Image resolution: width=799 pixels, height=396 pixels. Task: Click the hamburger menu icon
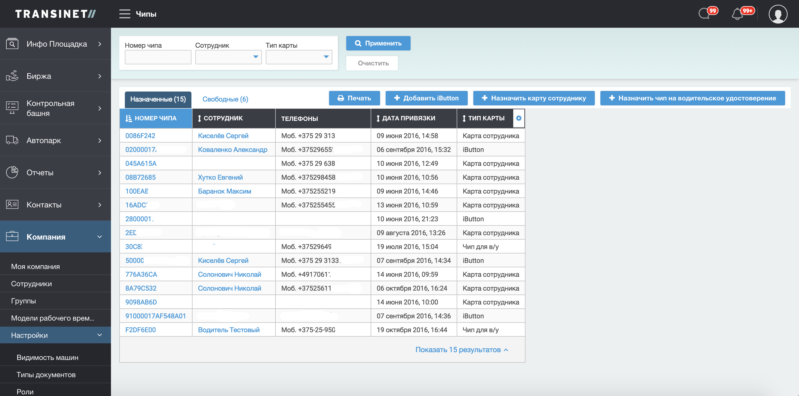coord(124,14)
